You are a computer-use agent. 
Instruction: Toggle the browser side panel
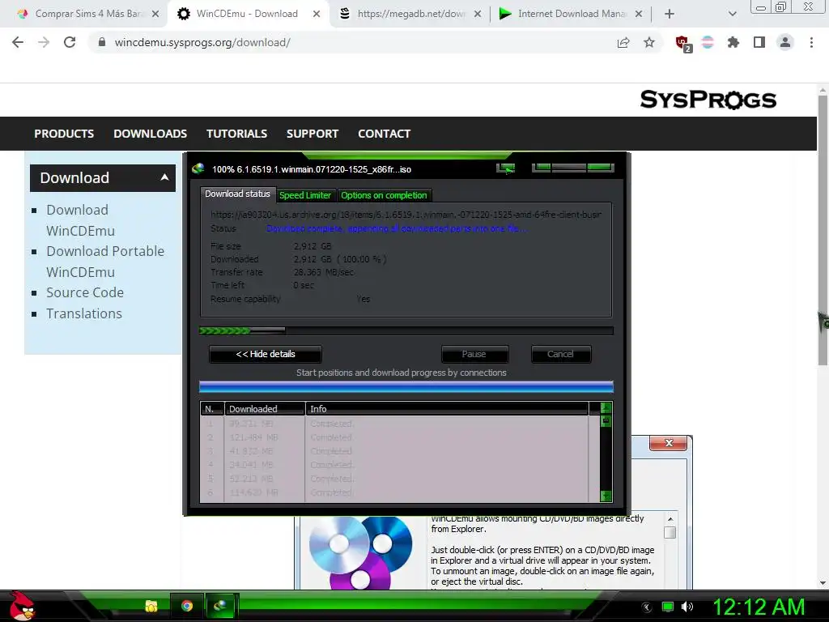[759, 42]
